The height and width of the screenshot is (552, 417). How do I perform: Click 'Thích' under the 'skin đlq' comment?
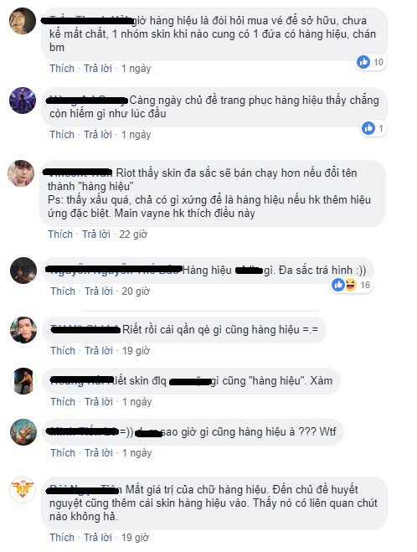pyautogui.click(x=63, y=402)
